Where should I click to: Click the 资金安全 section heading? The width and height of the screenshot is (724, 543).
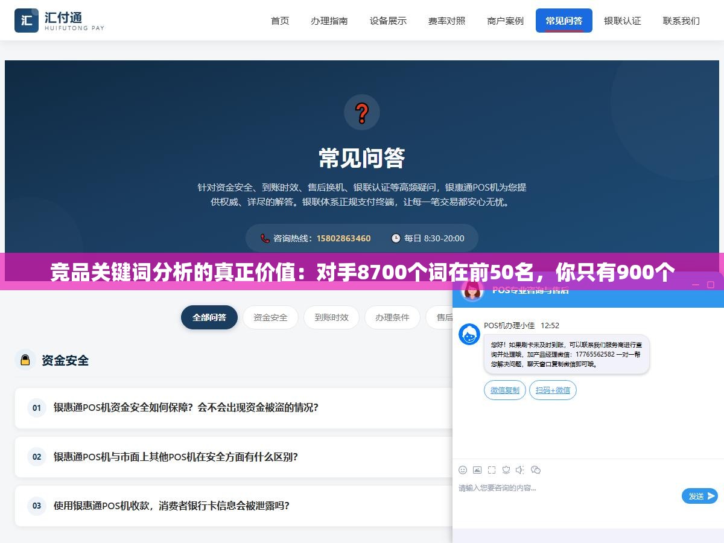[65, 360]
